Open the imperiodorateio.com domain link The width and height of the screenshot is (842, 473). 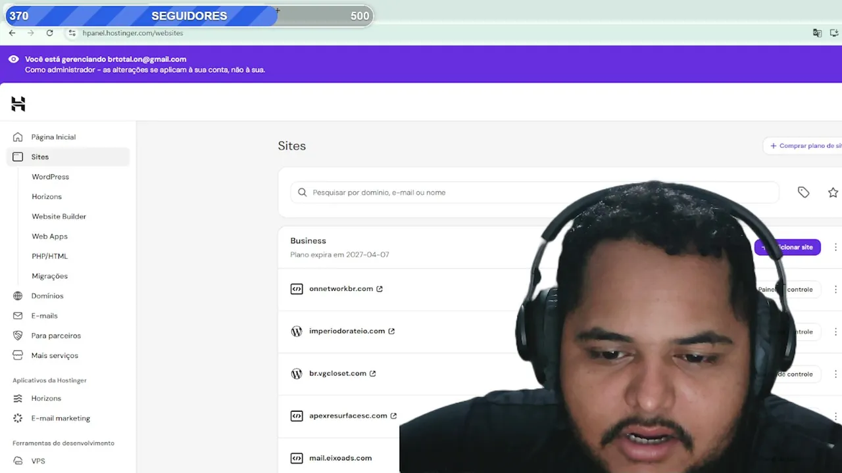click(x=347, y=331)
